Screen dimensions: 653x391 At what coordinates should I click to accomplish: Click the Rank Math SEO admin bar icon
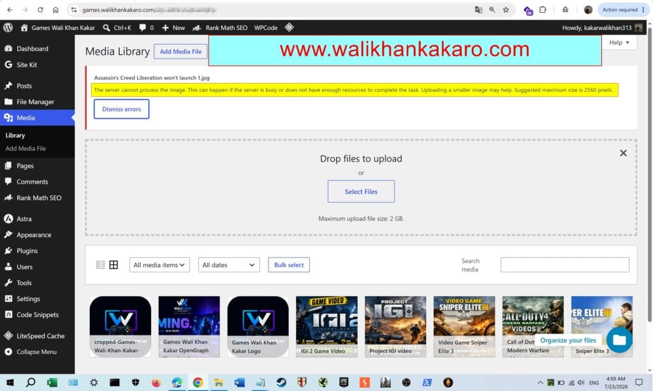click(x=196, y=27)
